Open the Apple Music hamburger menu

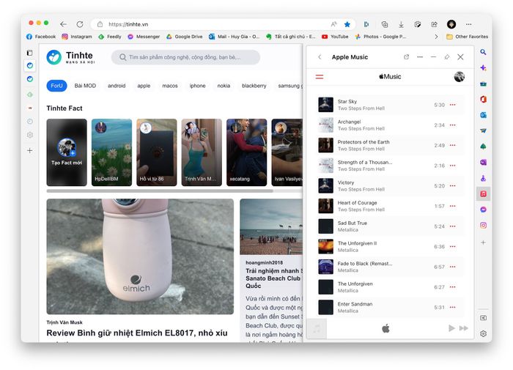tap(320, 76)
